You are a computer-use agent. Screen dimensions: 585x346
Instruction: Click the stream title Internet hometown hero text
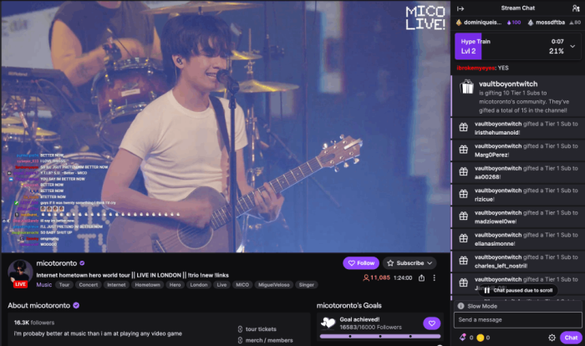(x=132, y=275)
